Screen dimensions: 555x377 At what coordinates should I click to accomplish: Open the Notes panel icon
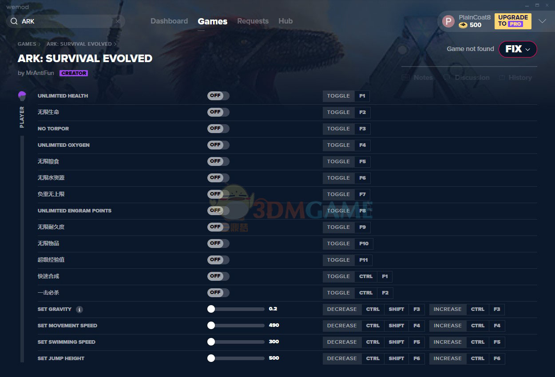coord(405,78)
